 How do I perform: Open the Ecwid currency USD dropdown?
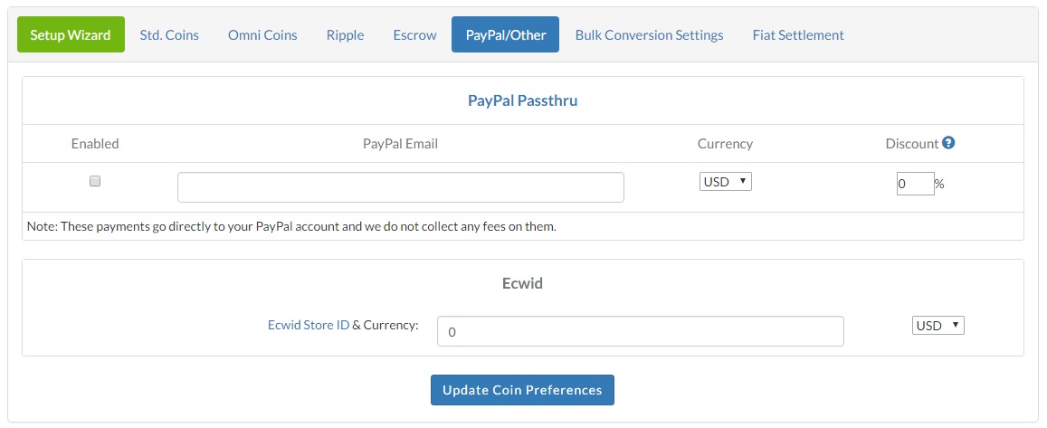(938, 326)
